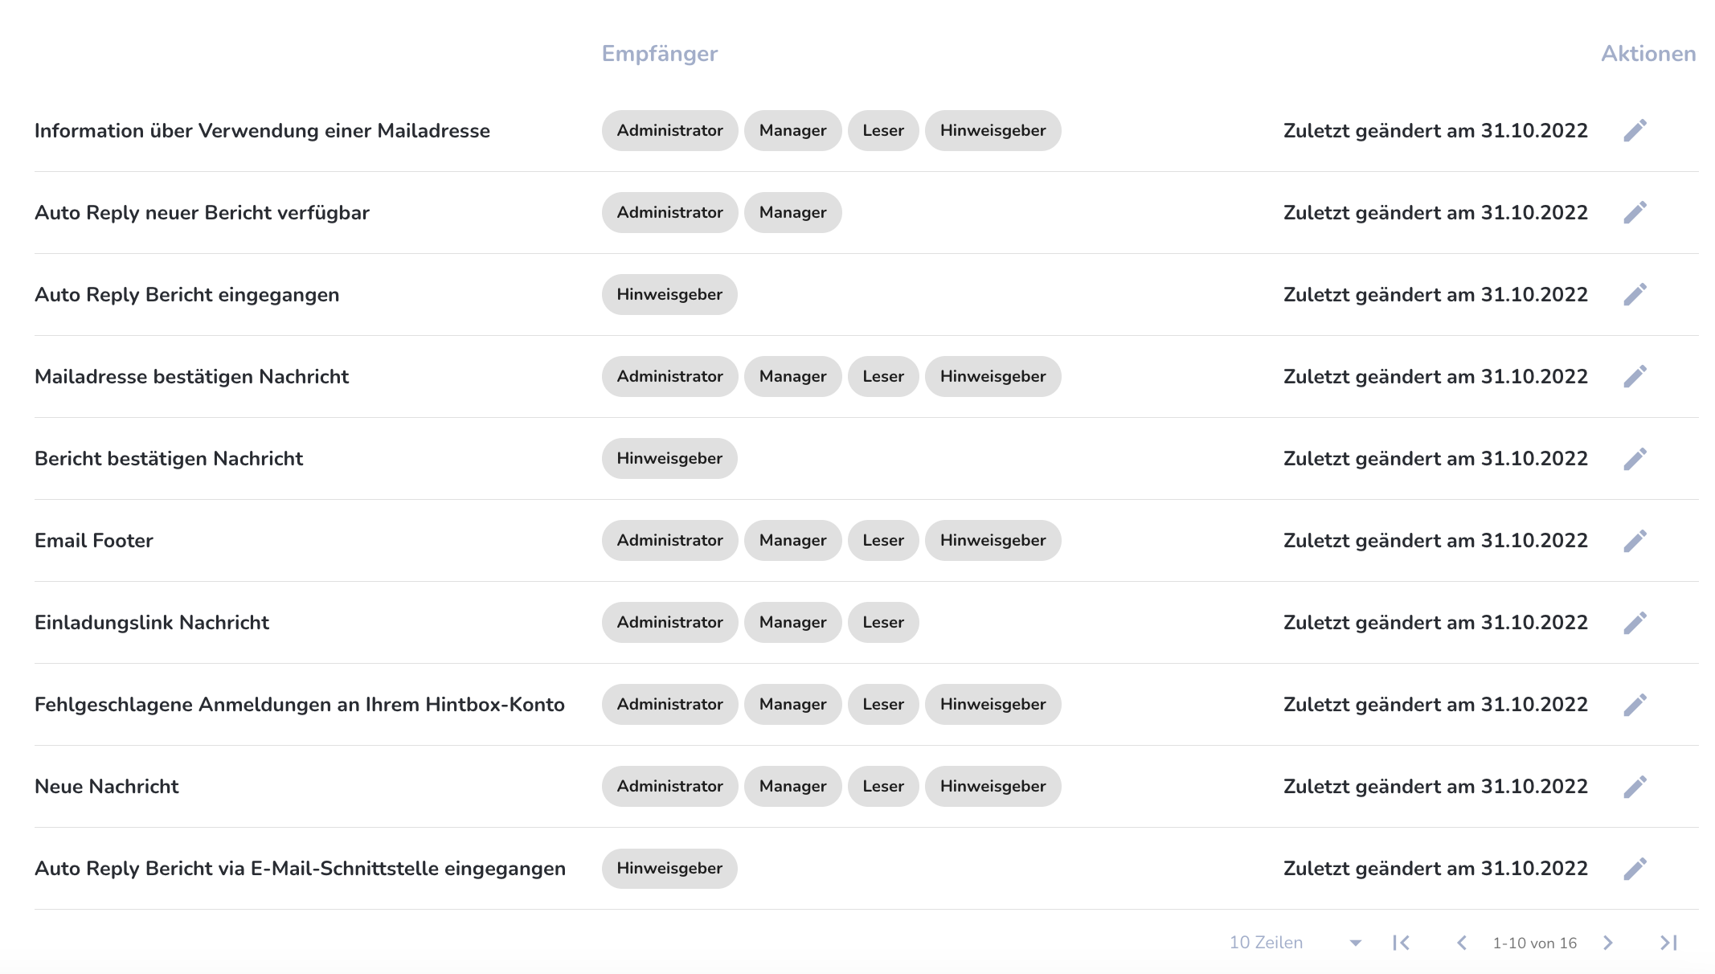1715x974 pixels.
Task: Click Manager chip in Auto Reply neuer Bericht row
Action: pos(792,212)
